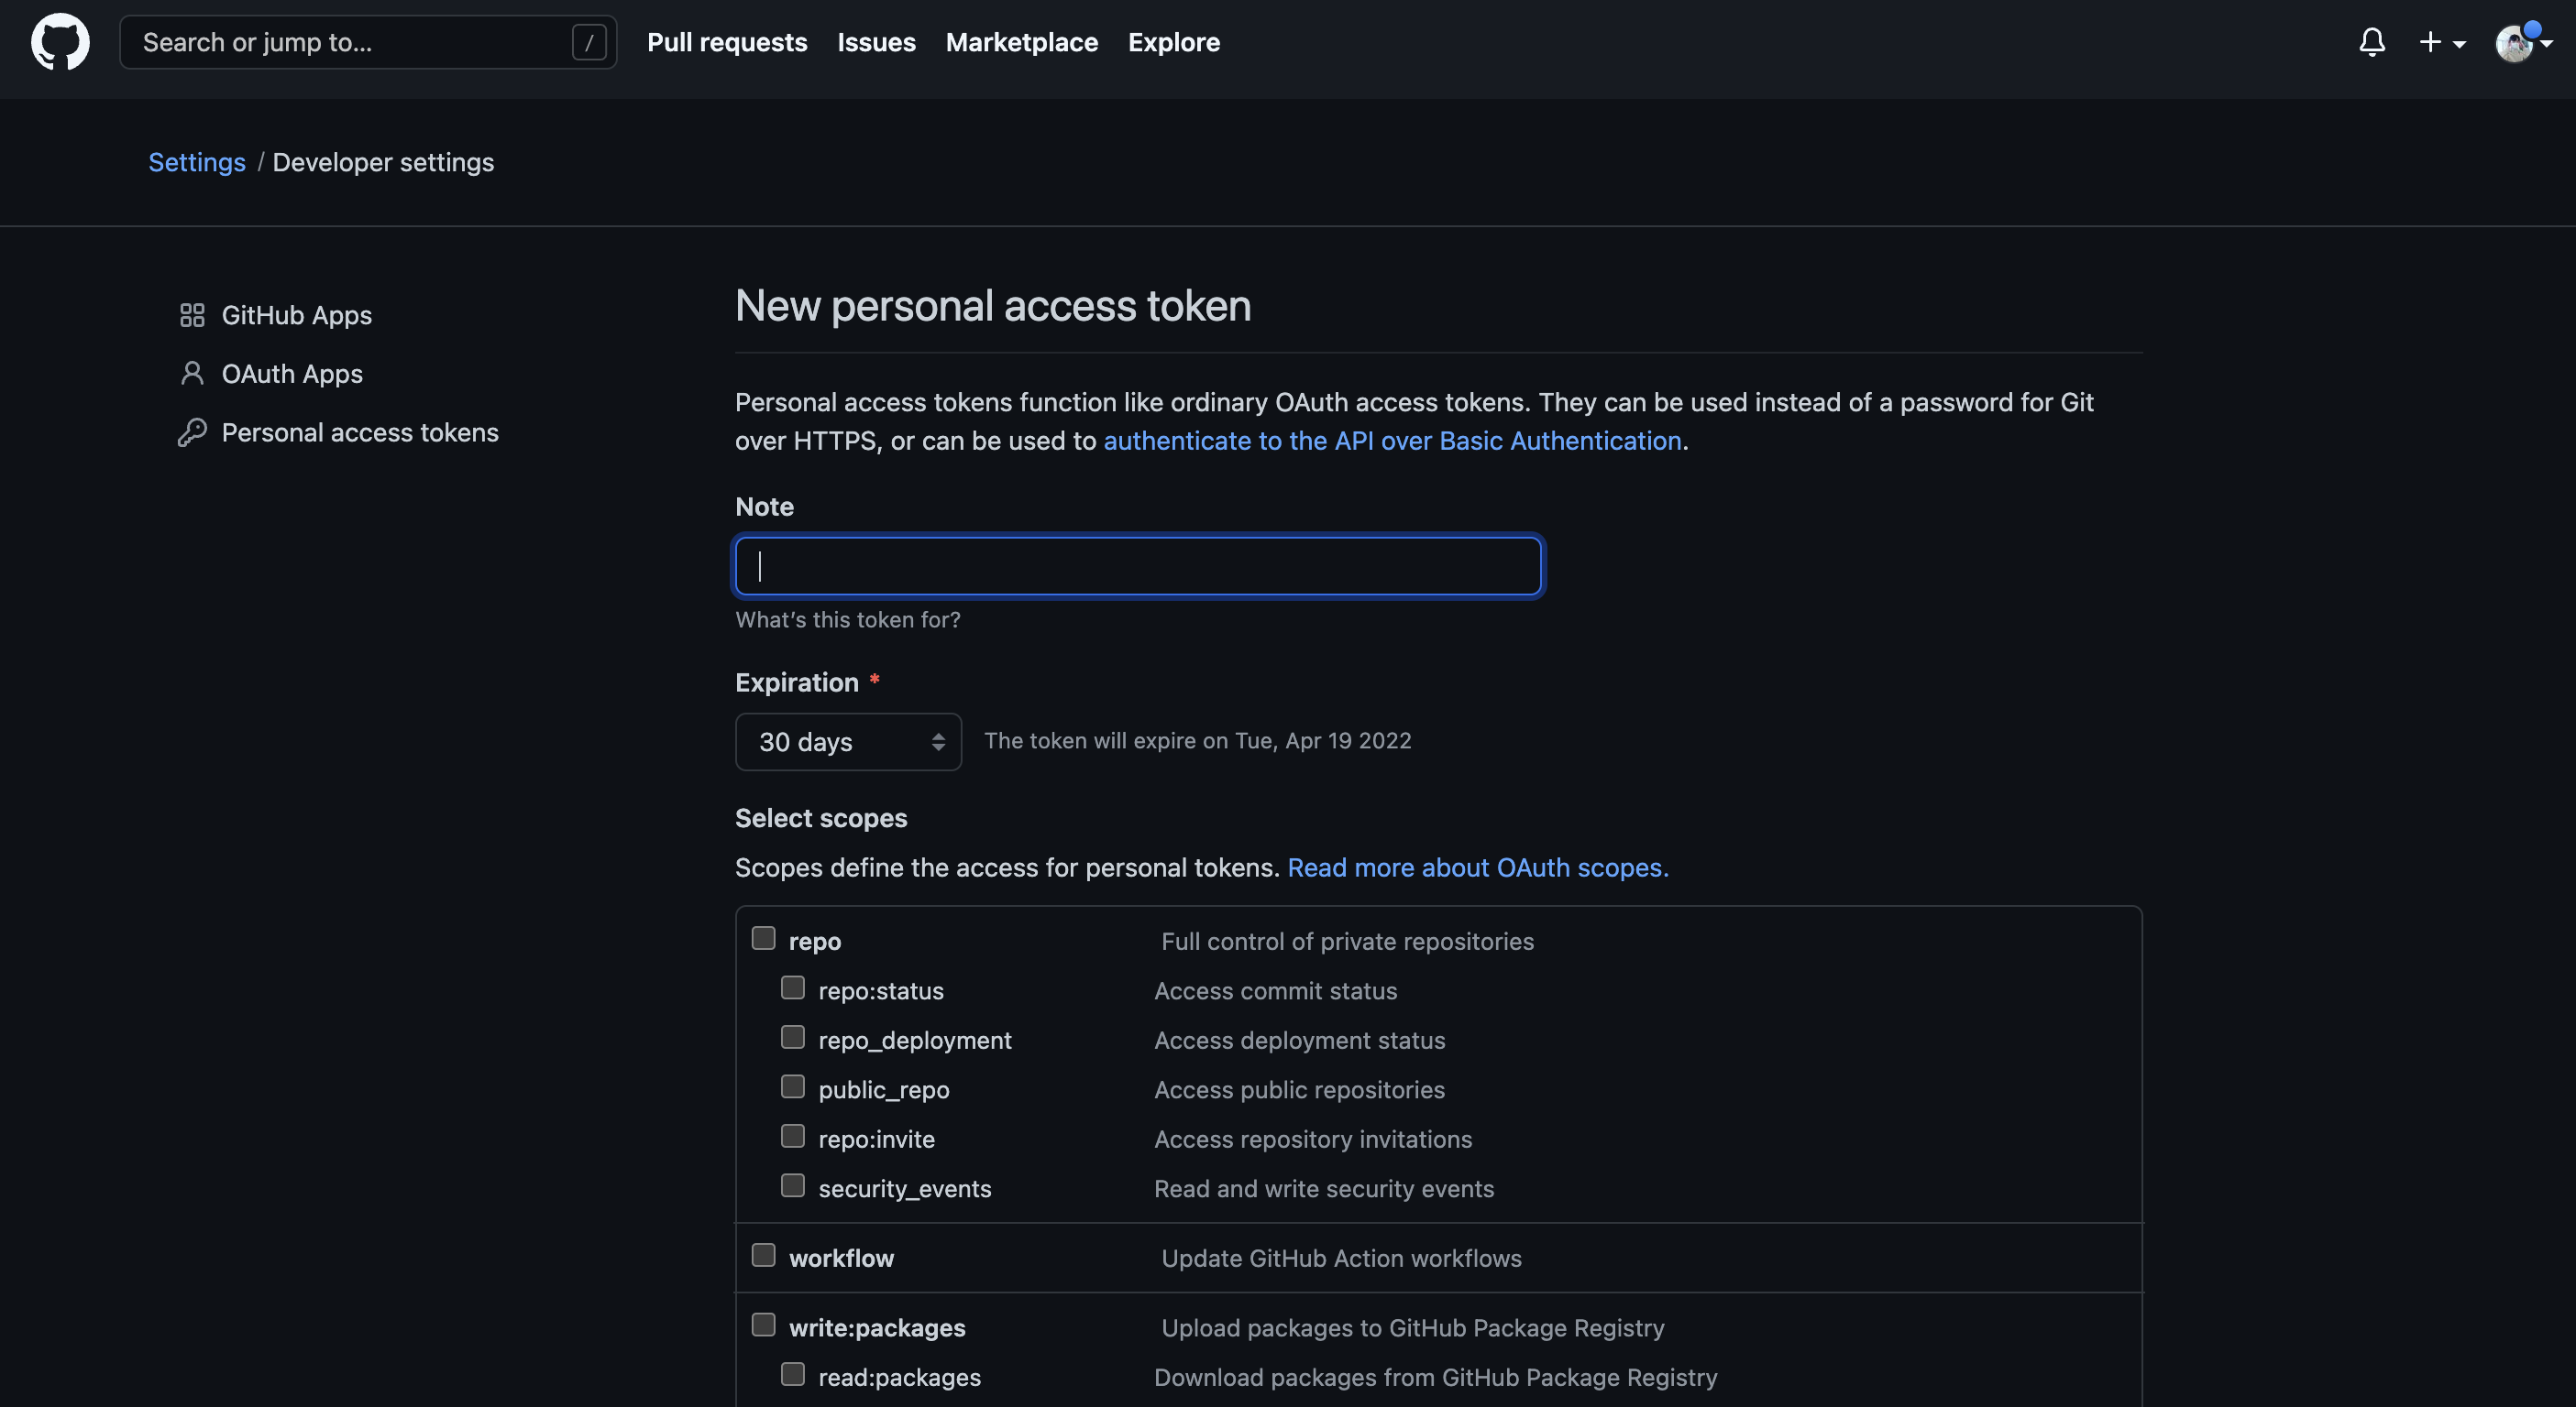The height and width of the screenshot is (1407, 2576).
Task: Click the 'Full control of private repositories' description
Action: pyautogui.click(x=1347, y=942)
